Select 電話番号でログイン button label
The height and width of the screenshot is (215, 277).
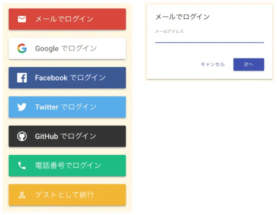68,166
